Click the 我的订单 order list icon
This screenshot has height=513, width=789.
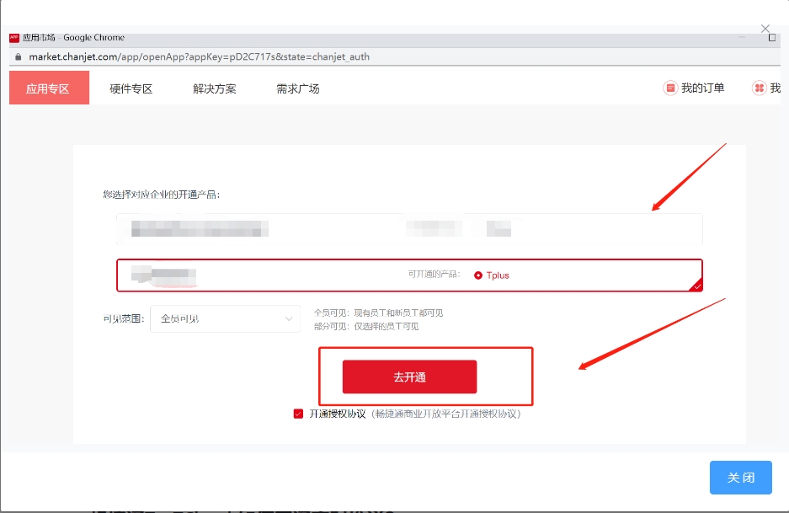(x=670, y=88)
